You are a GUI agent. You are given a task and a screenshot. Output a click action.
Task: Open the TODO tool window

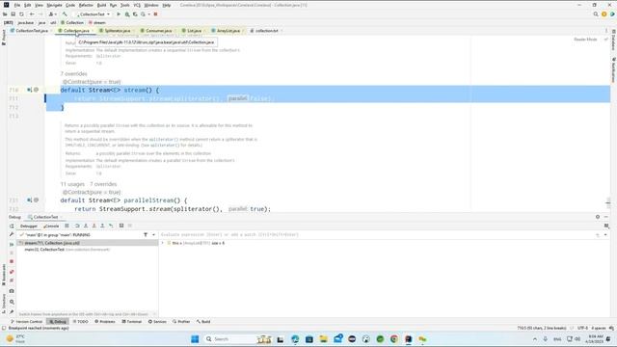tap(81, 322)
